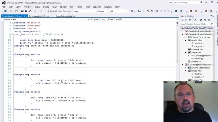The width and height of the screenshot is (218, 122).
Task: Select Resource Files under ConsoleApplication2
Action: [197, 49]
